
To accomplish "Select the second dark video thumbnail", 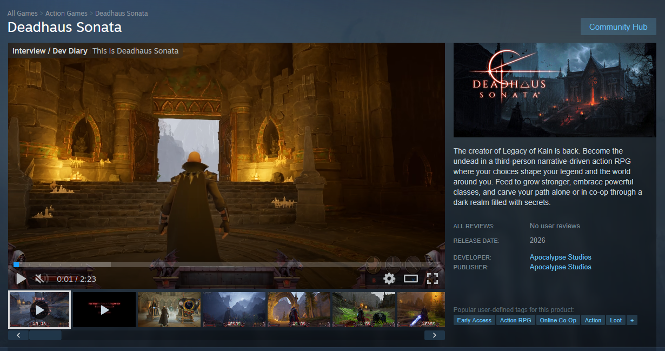I will 104,310.
